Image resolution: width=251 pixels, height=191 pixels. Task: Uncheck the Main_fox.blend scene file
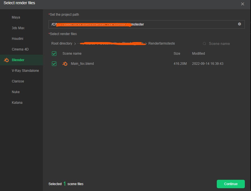point(54,64)
